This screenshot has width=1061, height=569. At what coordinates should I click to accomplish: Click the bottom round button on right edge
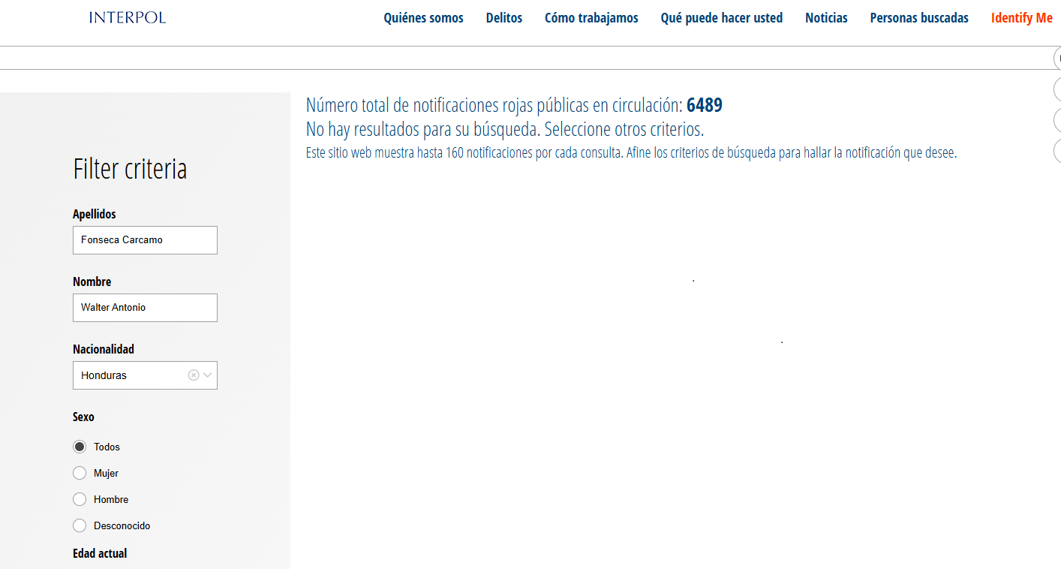click(x=1057, y=150)
